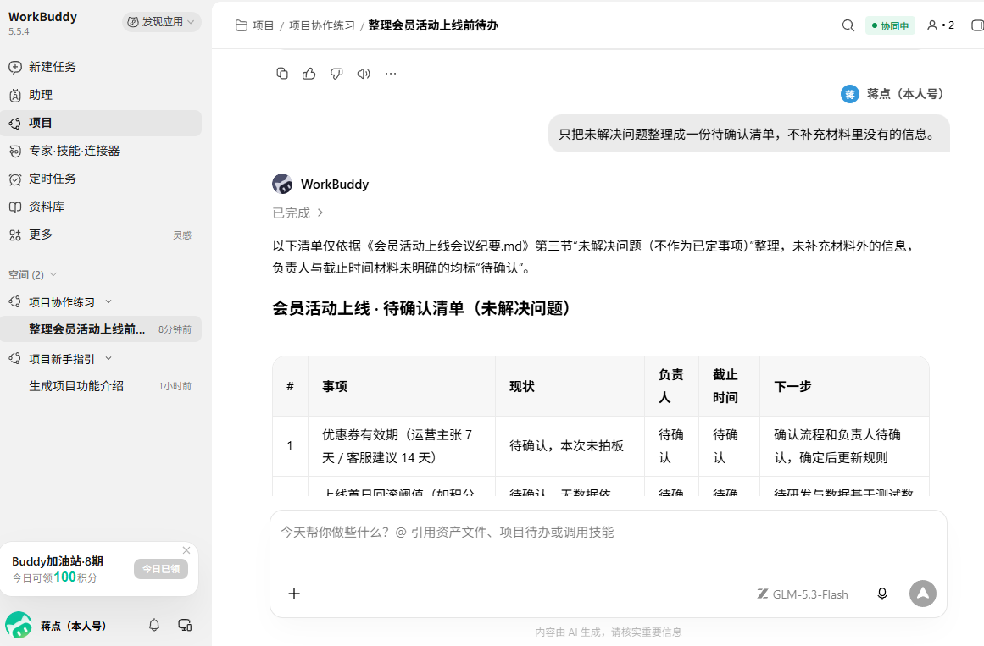
Task: Open search with the magnifier icon
Action: pyautogui.click(x=848, y=25)
